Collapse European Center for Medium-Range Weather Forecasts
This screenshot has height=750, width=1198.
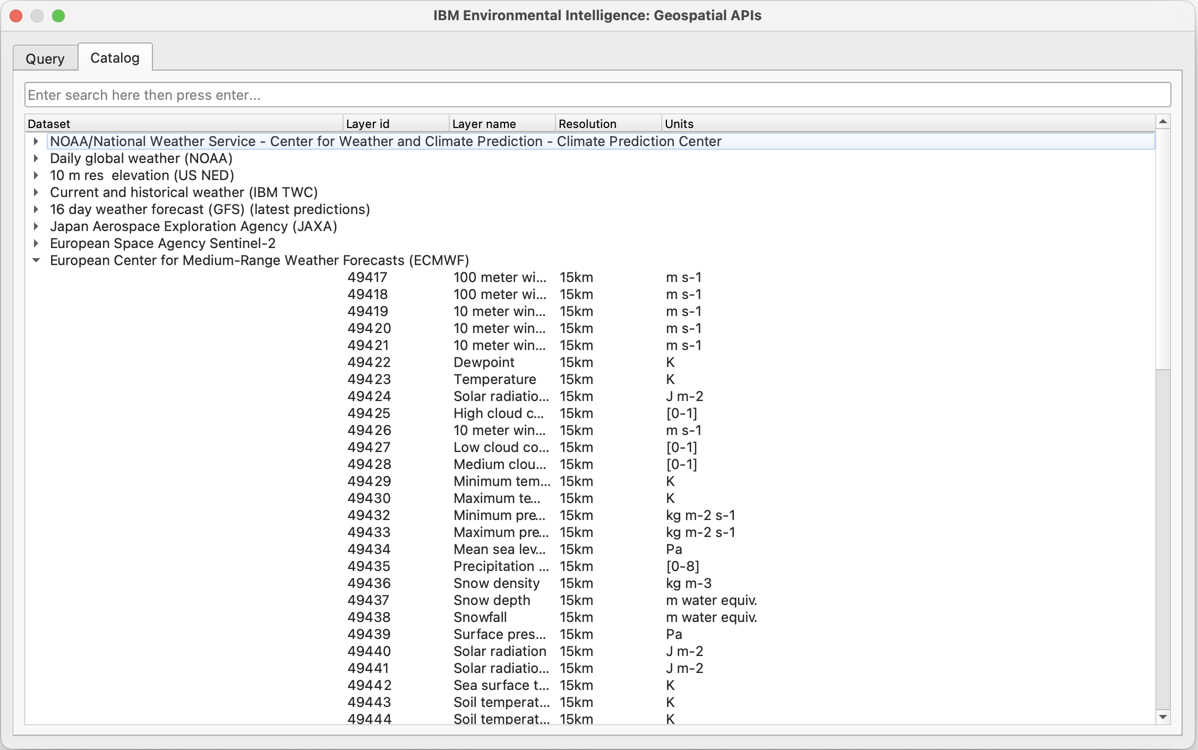click(36, 261)
